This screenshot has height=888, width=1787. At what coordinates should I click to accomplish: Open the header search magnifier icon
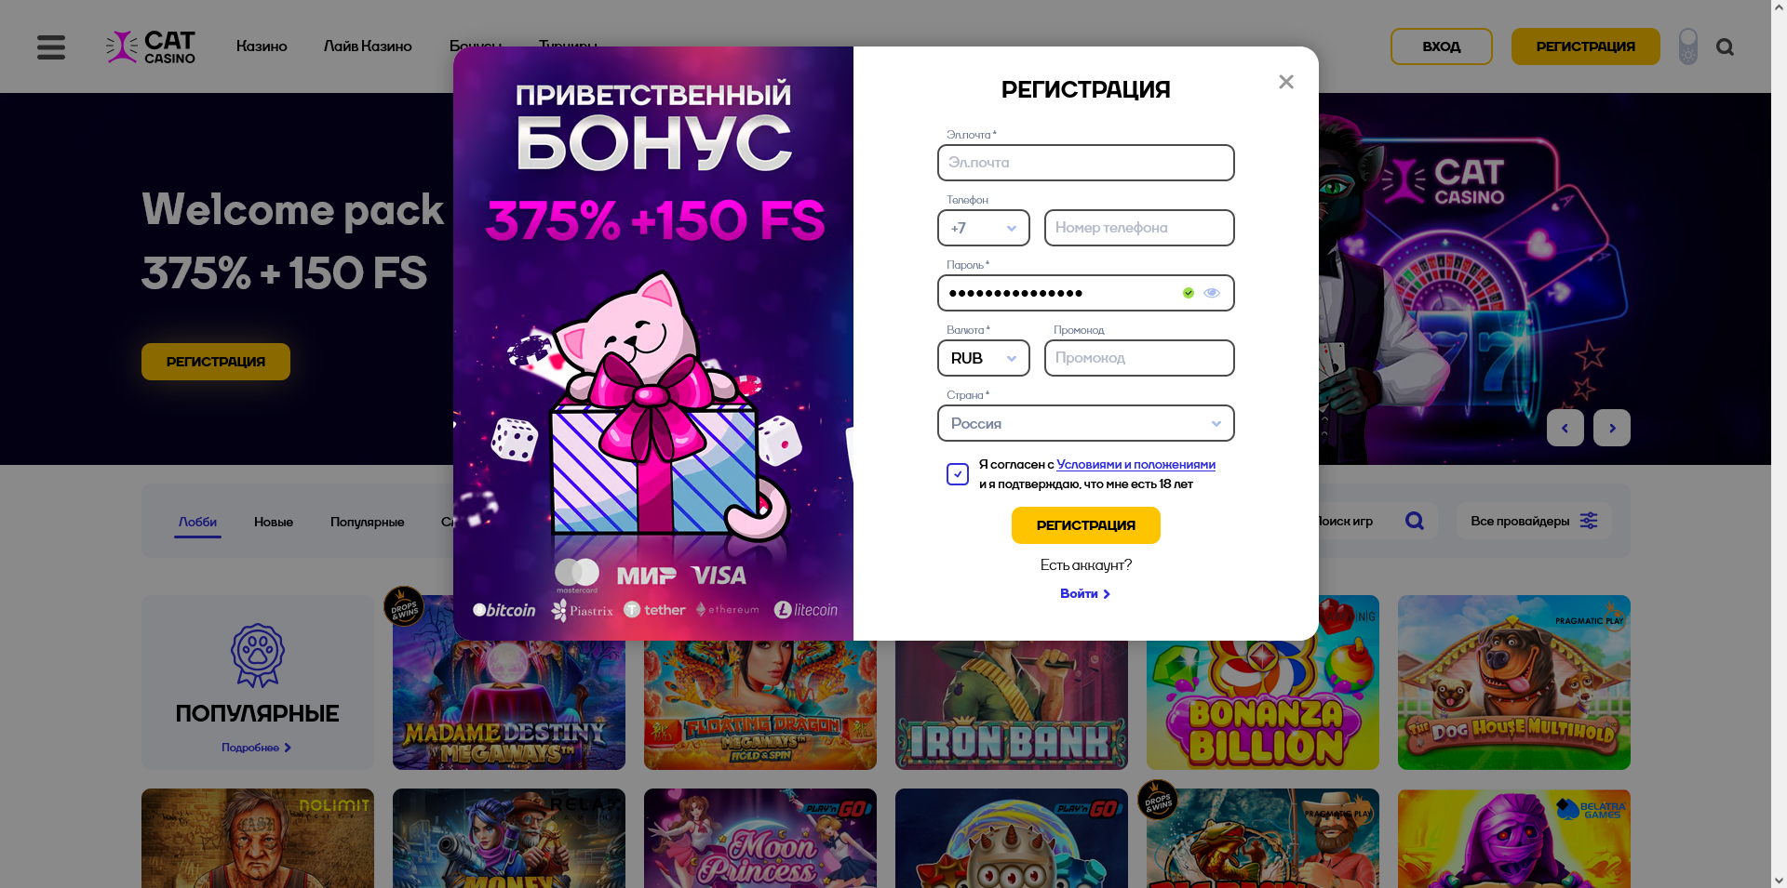point(1725,46)
